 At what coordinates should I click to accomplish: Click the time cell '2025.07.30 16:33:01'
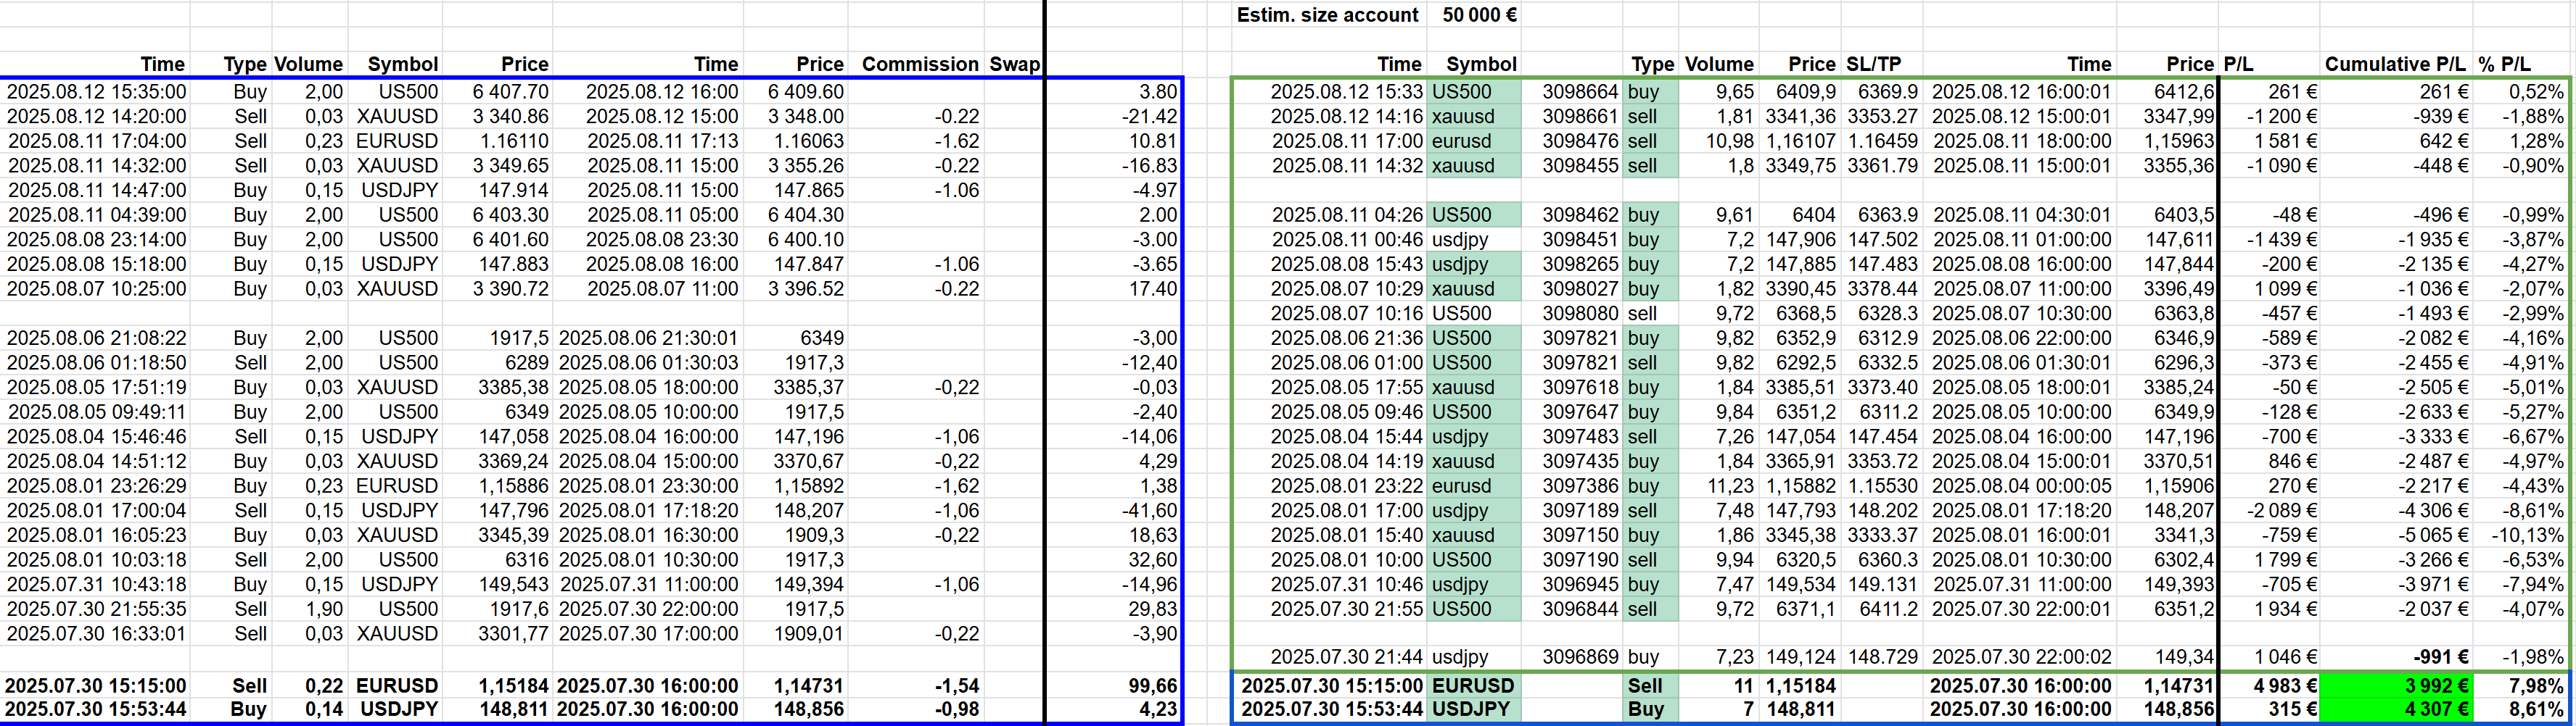coord(96,634)
